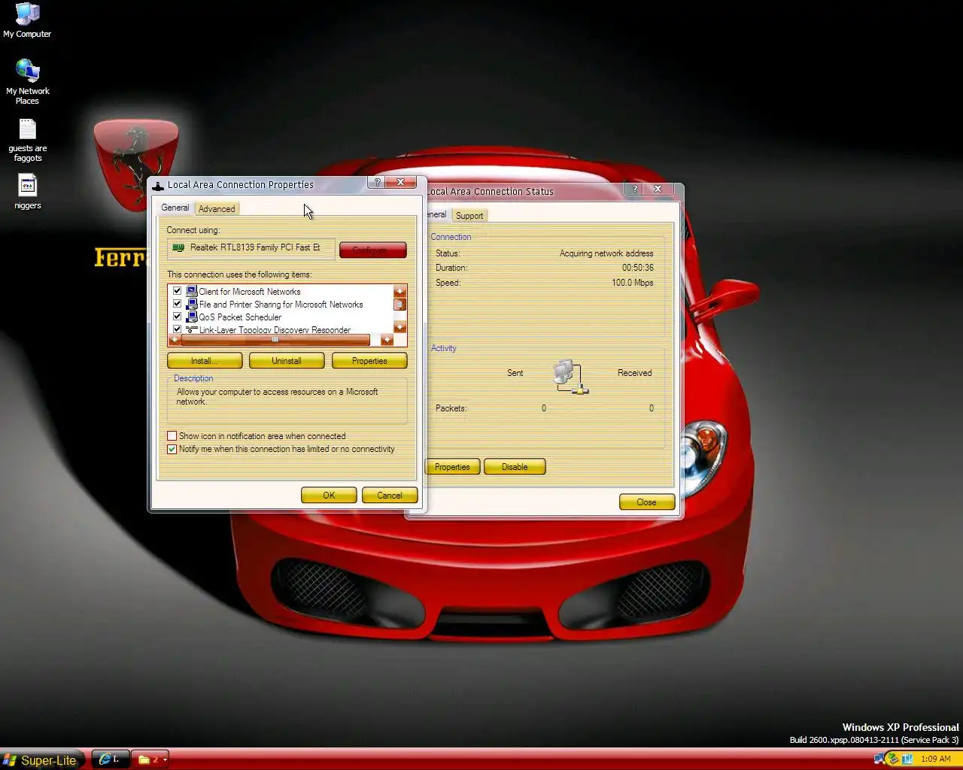This screenshot has height=770, width=963.
Task: Click the help question mark in Status window
Action: (x=635, y=189)
